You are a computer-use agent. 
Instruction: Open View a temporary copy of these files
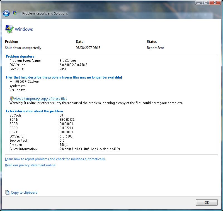(40, 99)
